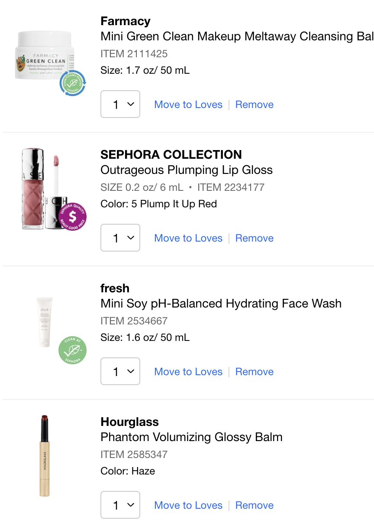This screenshot has height=530, width=374.
Task: Move Farmacy cleansing balm to Loves
Action: [x=188, y=105]
